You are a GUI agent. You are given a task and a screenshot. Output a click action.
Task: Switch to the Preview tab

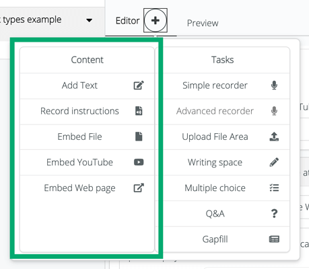[203, 23]
